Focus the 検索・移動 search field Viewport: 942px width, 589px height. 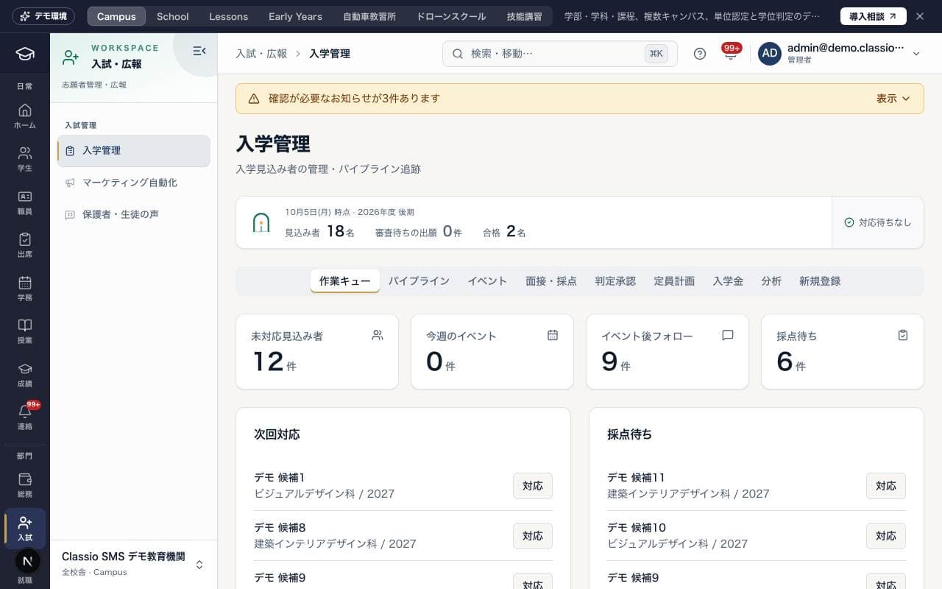pos(559,54)
